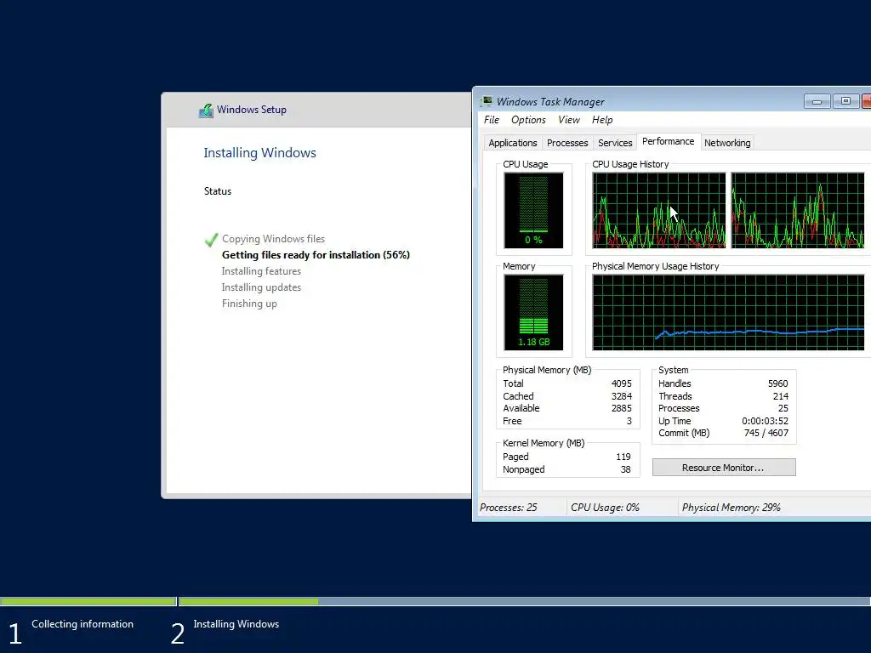Image resolution: width=871 pixels, height=653 pixels.
Task: Click the Physical Memory Usage History graph
Action: click(x=728, y=313)
